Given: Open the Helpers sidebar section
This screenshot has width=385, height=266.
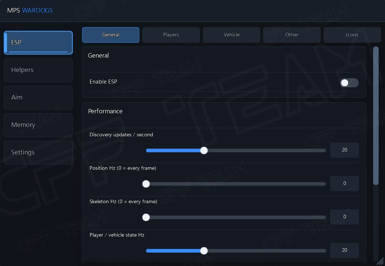Looking at the screenshot, I should (38, 70).
